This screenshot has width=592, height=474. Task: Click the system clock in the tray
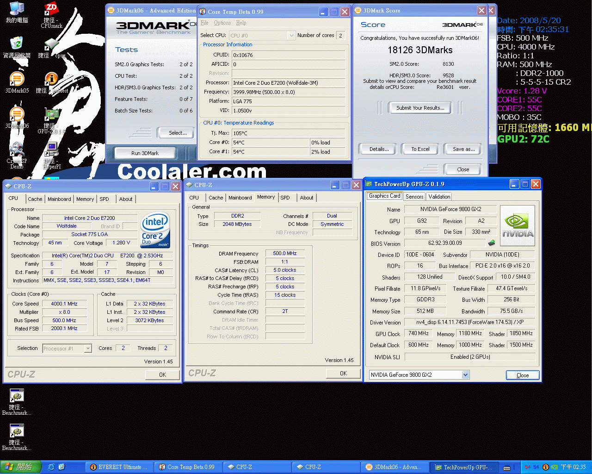pos(573,467)
